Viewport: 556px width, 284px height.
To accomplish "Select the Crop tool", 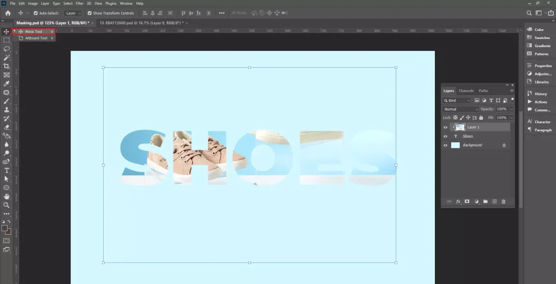I will 7,66.
